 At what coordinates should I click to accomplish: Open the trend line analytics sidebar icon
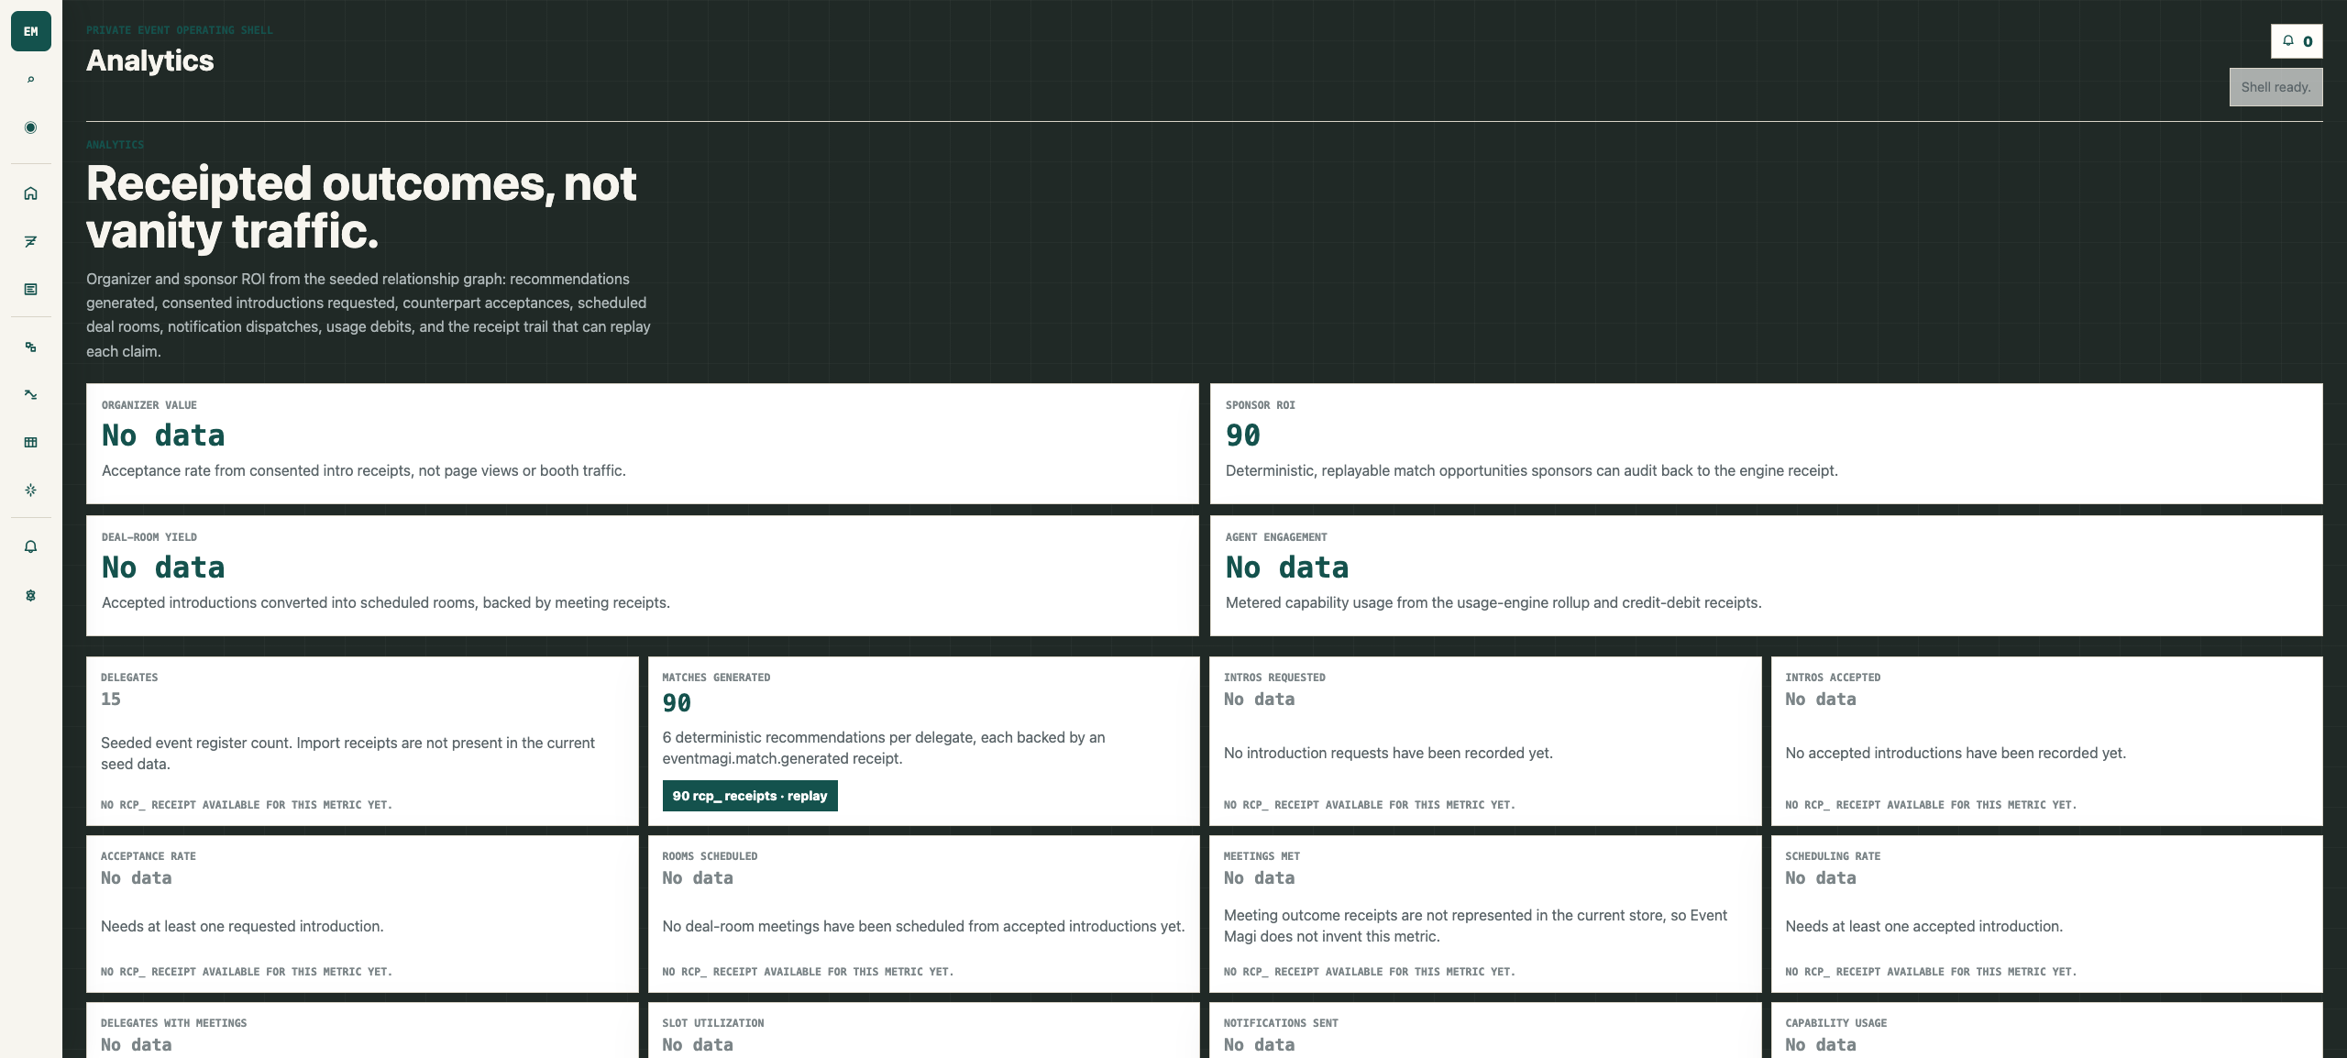pyautogui.click(x=30, y=394)
